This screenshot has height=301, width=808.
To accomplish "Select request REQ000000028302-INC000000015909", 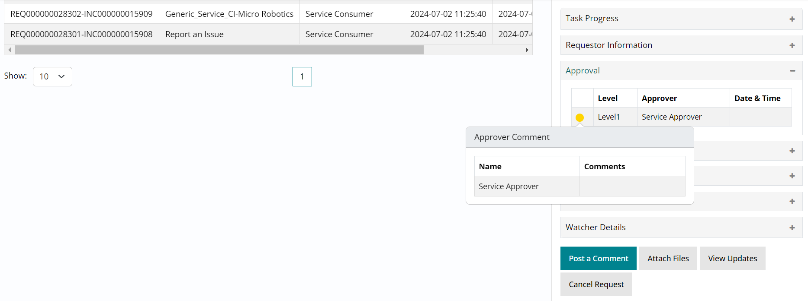I will pos(81,14).
